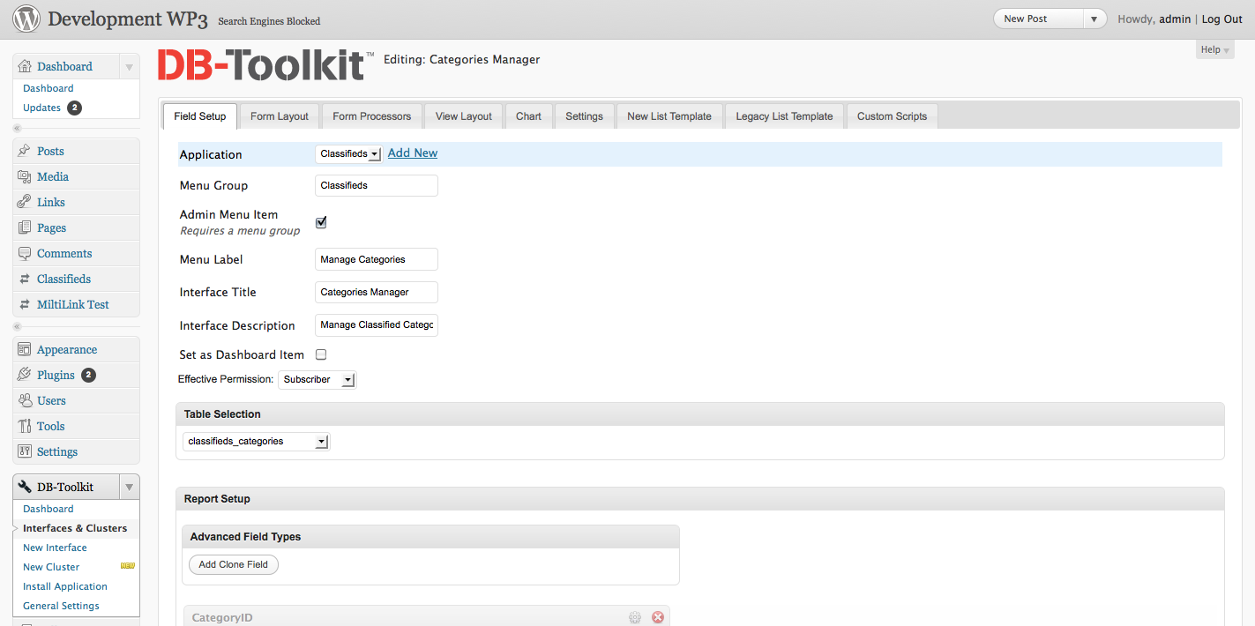Click the Media icon in sidebar
Screen dimensions: 1255x626
pos(25,176)
